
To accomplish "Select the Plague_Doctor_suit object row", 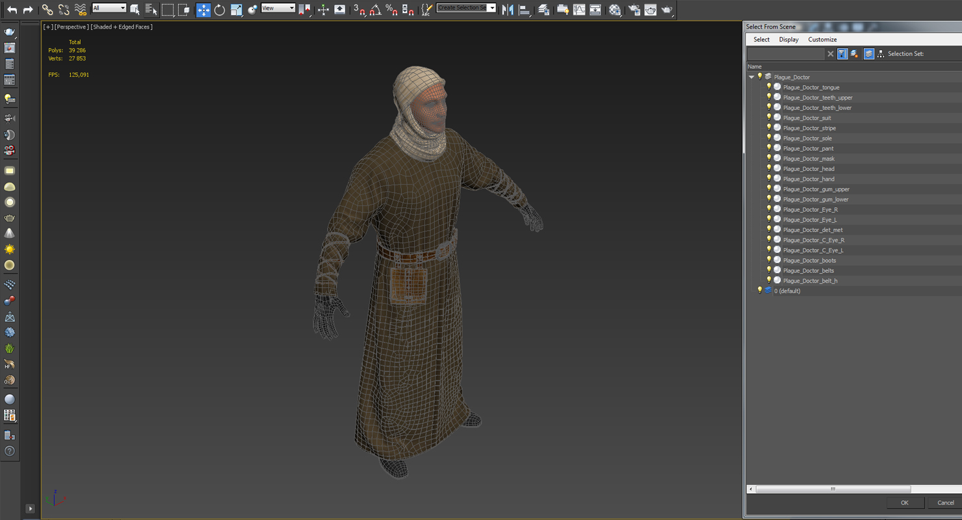I will (854, 118).
